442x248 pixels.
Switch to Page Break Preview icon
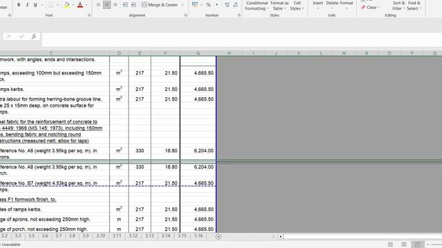point(417,245)
